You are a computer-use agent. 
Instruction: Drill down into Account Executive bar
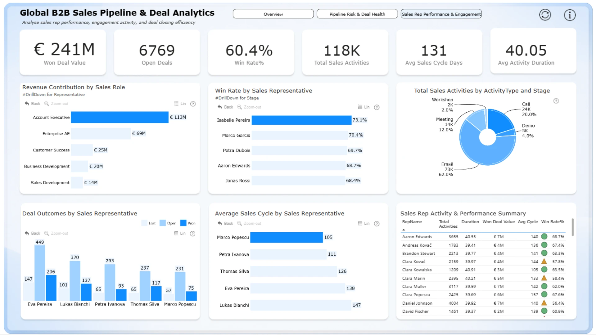click(120, 117)
